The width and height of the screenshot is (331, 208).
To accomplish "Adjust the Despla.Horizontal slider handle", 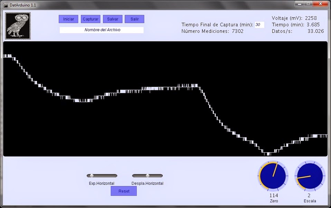I will click(x=148, y=176).
